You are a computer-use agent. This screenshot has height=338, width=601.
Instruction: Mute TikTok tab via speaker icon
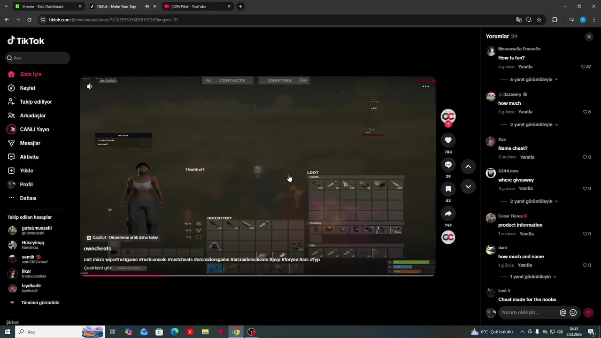[147, 7]
